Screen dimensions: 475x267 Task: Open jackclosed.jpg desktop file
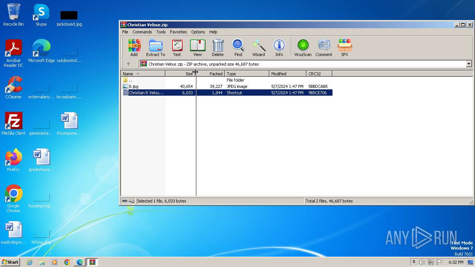tap(69, 18)
